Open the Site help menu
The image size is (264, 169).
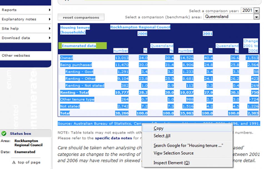tap(26, 28)
